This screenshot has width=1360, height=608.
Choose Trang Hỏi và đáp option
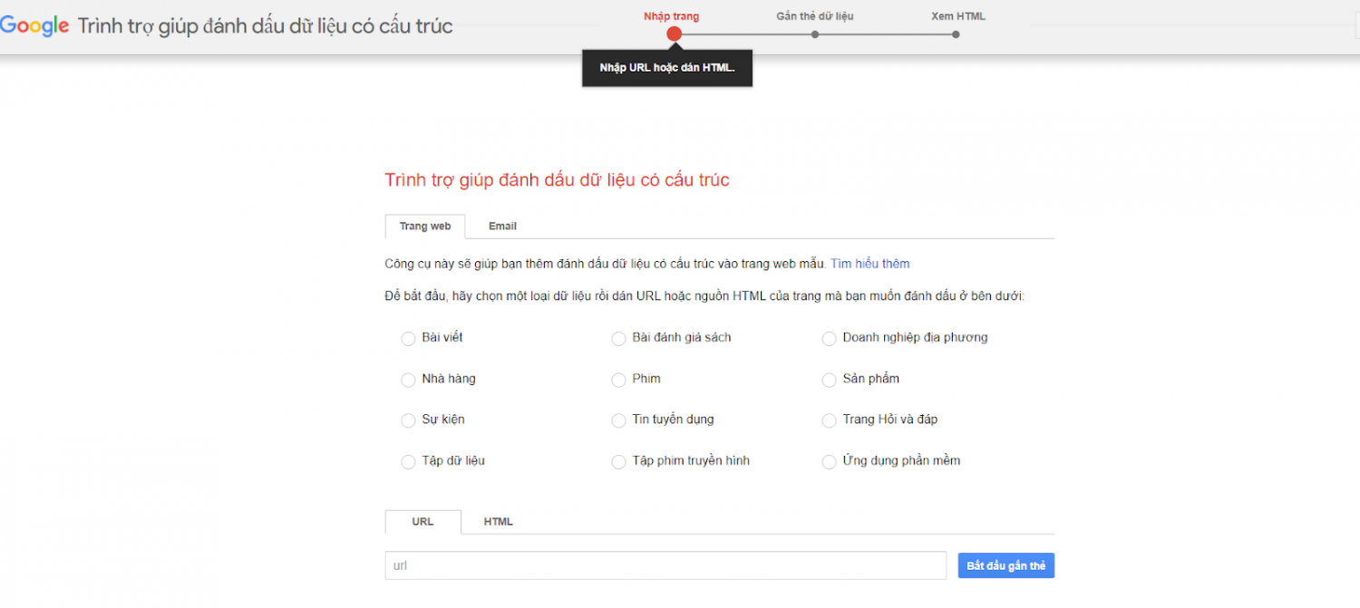point(829,420)
